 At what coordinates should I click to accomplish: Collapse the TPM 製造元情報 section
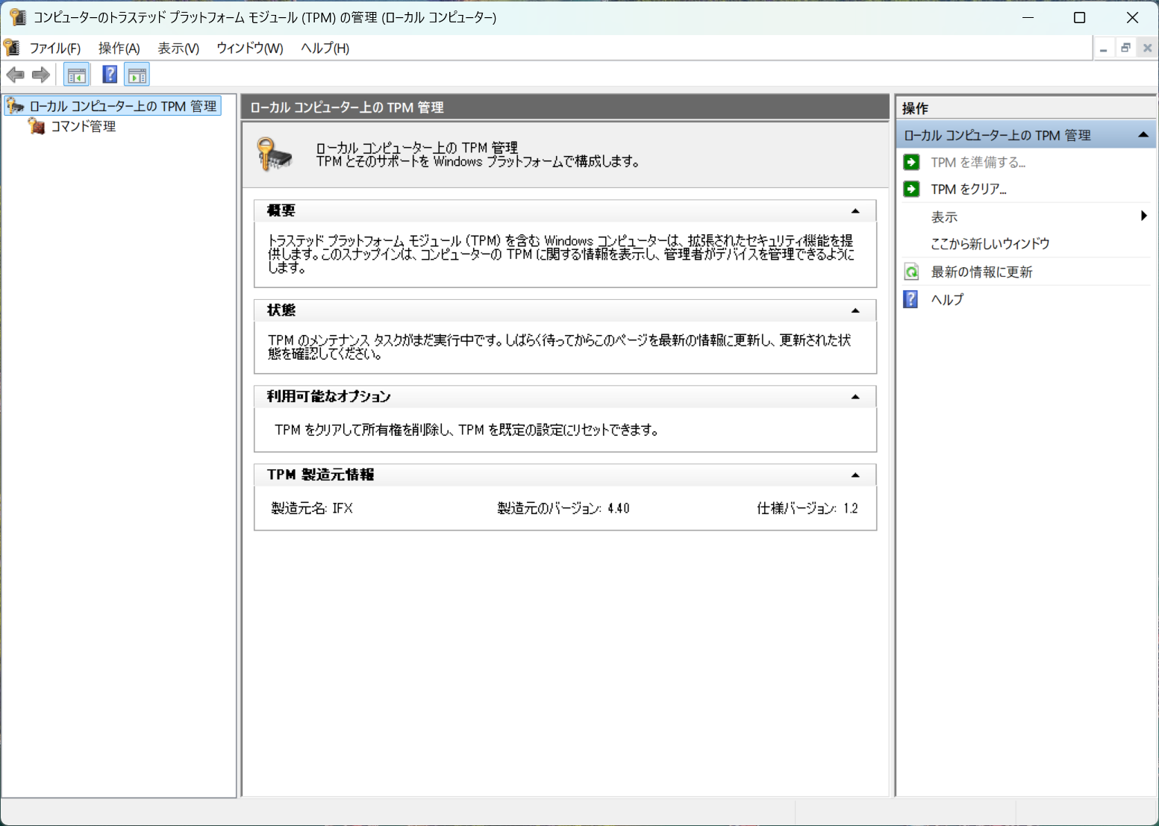(x=855, y=475)
